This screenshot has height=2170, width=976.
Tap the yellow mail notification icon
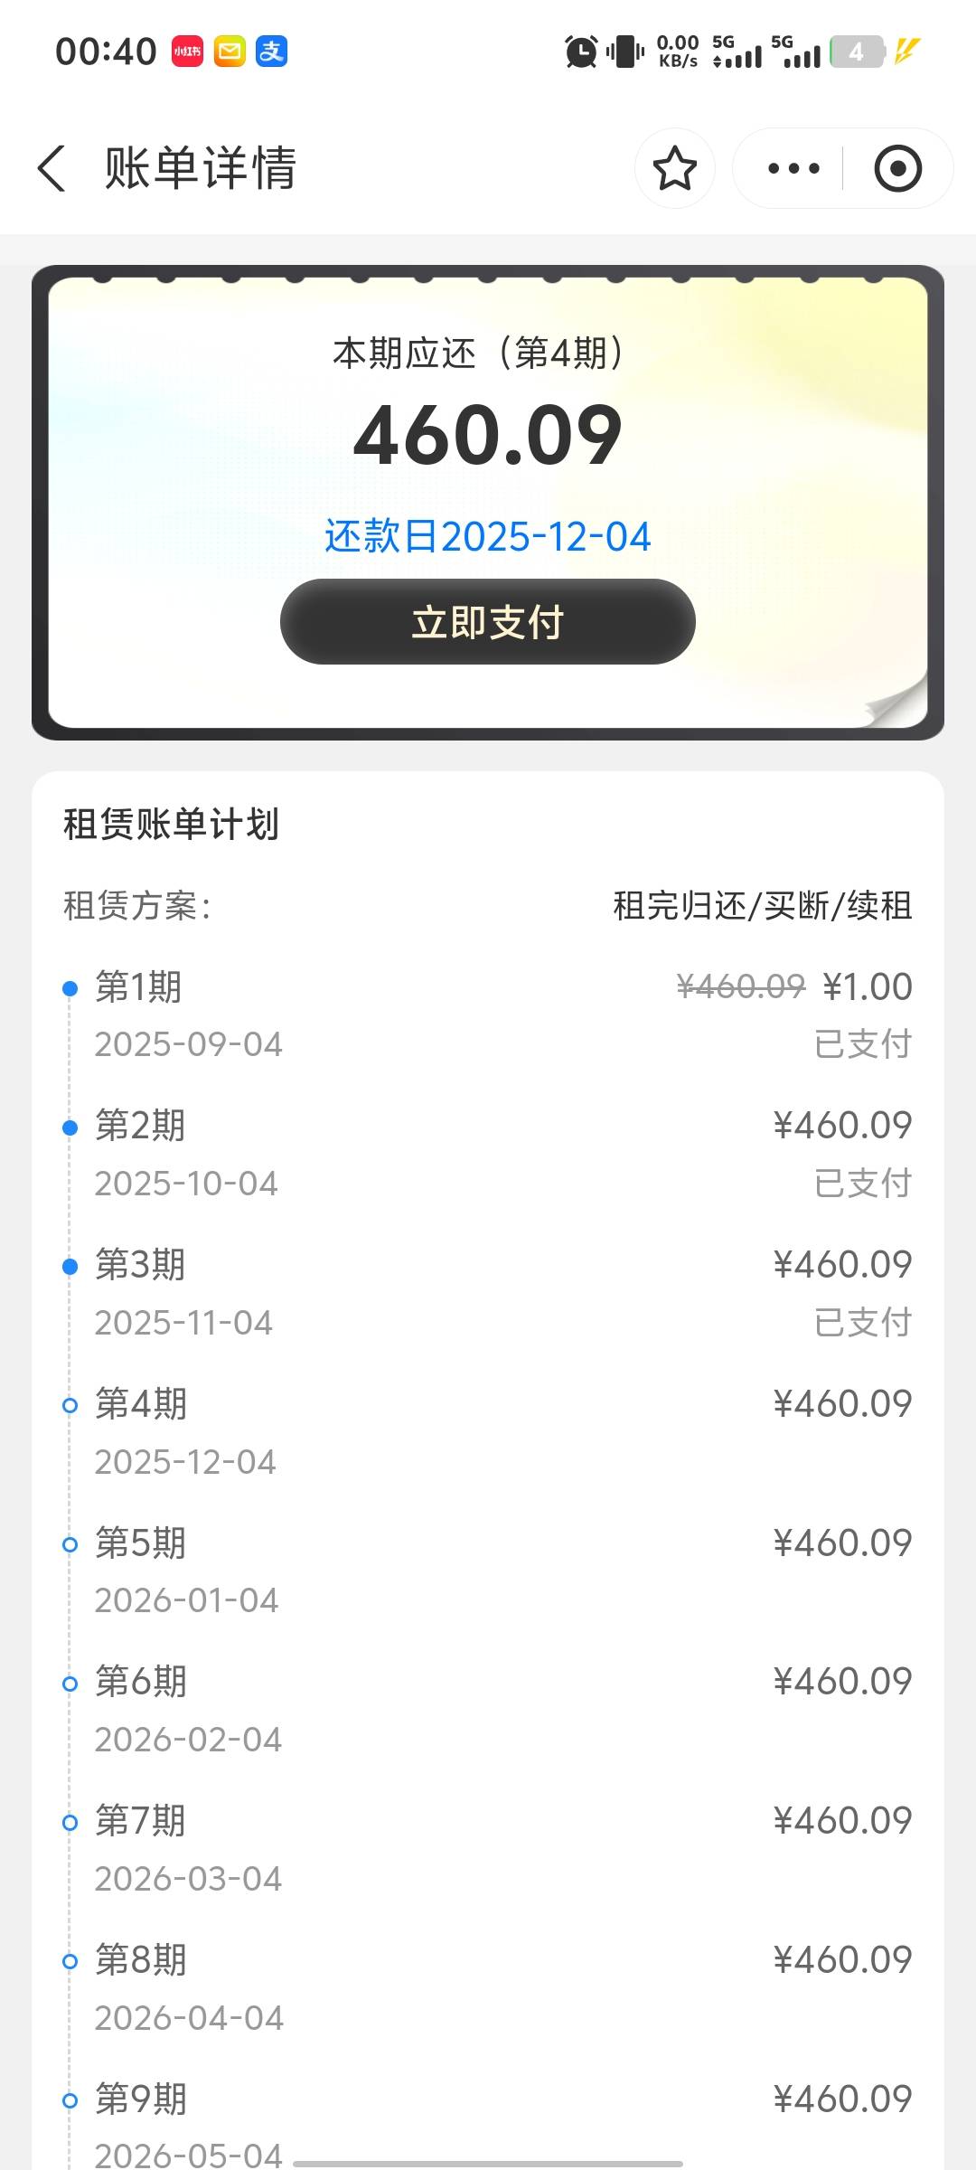click(x=230, y=52)
